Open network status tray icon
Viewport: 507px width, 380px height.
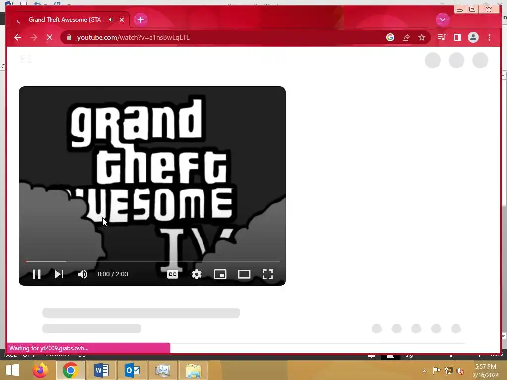[x=449, y=370]
